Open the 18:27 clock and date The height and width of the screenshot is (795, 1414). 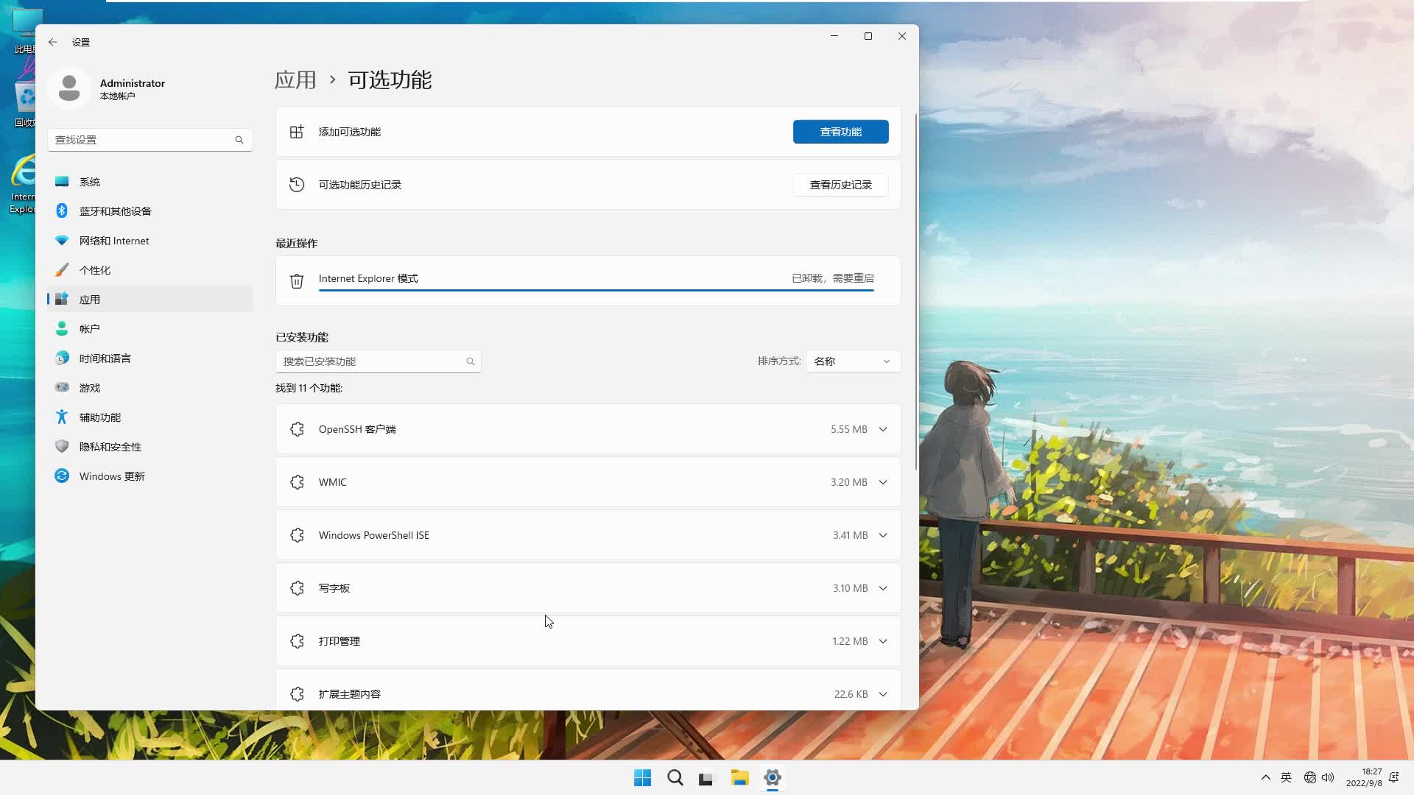click(x=1364, y=777)
